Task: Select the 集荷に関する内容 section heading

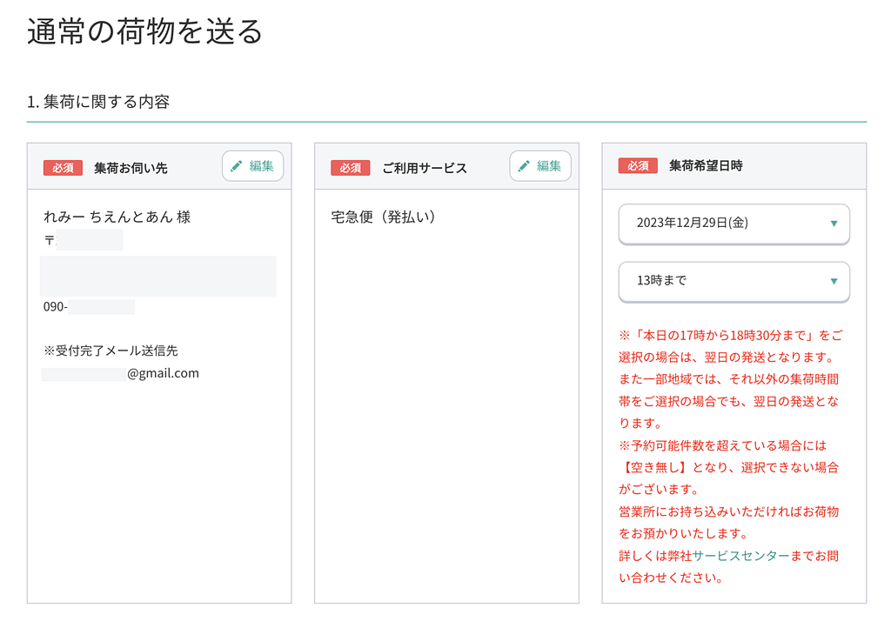Action: tap(99, 101)
